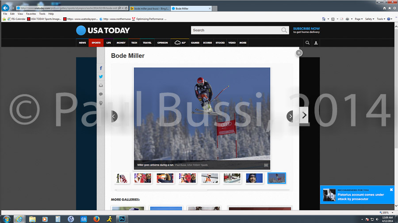This screenshot has width=398, height=223.
Task: Dismiss the Recommended For You popup
Action: point(391,190)
